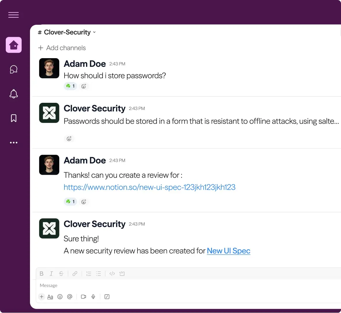The image size is (341, 313).
Task: Open saved items via the bookmark icon
Action: pos(14,118)
